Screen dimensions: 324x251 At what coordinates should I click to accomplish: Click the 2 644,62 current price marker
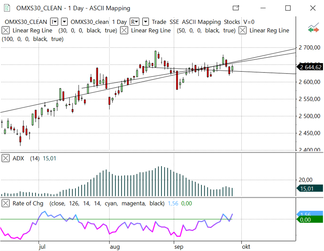[x=310, y=67]
